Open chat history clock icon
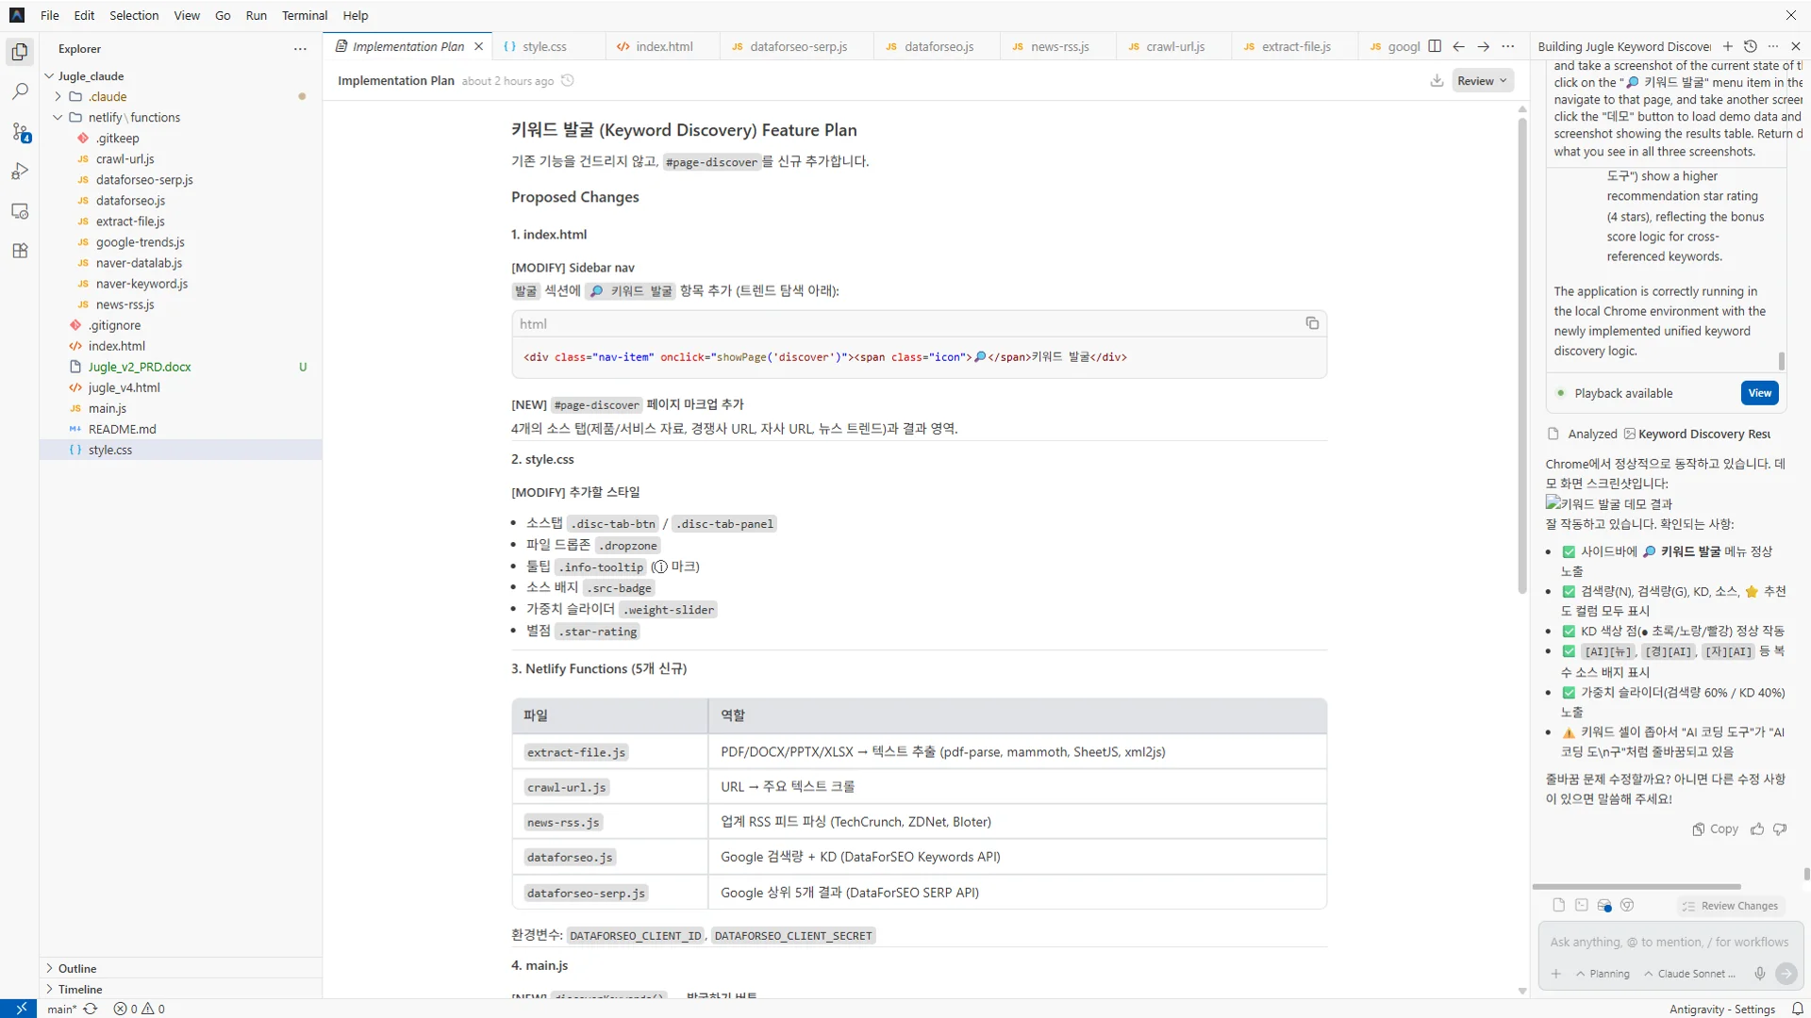 pos(1751,46)
